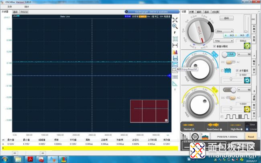Screen dimensions: 261x163
Task: Toggle the chA channel switch
Action: click(229, 55)
